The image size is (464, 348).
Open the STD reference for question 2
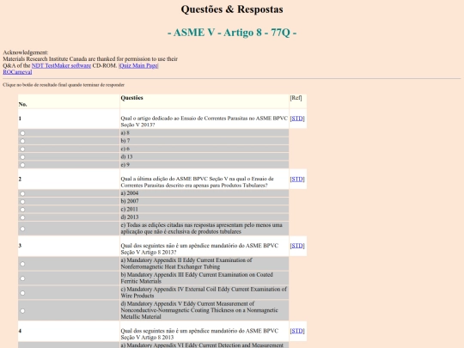point(297,179)
